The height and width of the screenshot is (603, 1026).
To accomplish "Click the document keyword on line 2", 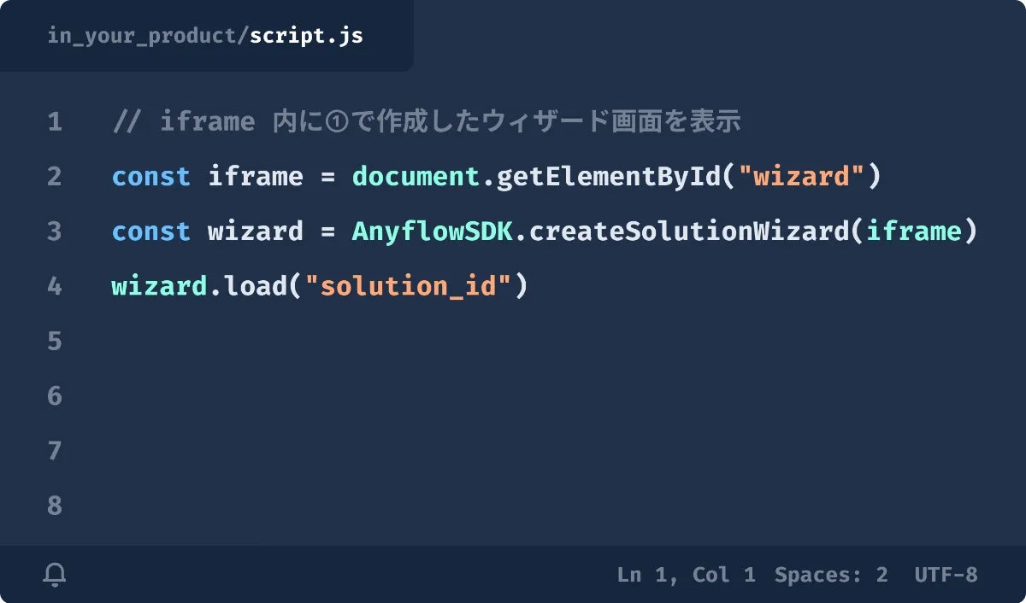I will (416, 177).
